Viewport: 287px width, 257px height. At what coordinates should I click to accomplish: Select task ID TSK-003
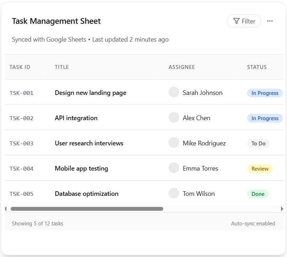[x=21, y=144]
